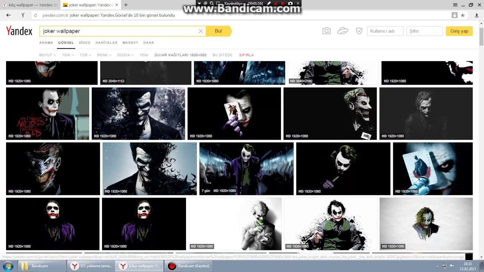The image size is (484, 272).
Task: Open the '7 gün' Joker street thumbnail
Action: click(x=247, y=169)
